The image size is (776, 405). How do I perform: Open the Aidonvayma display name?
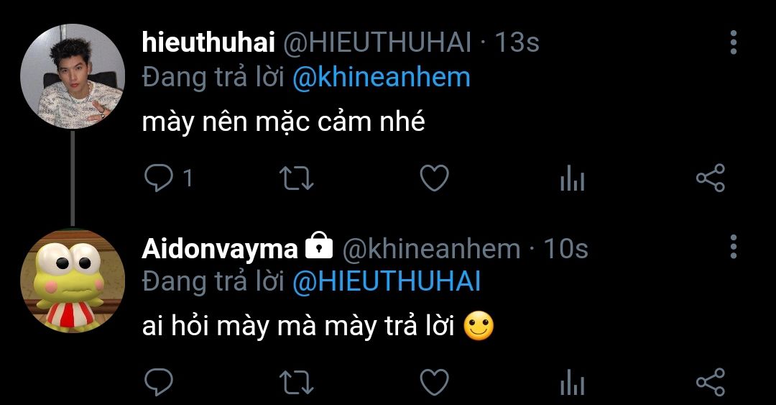(220, 249)
